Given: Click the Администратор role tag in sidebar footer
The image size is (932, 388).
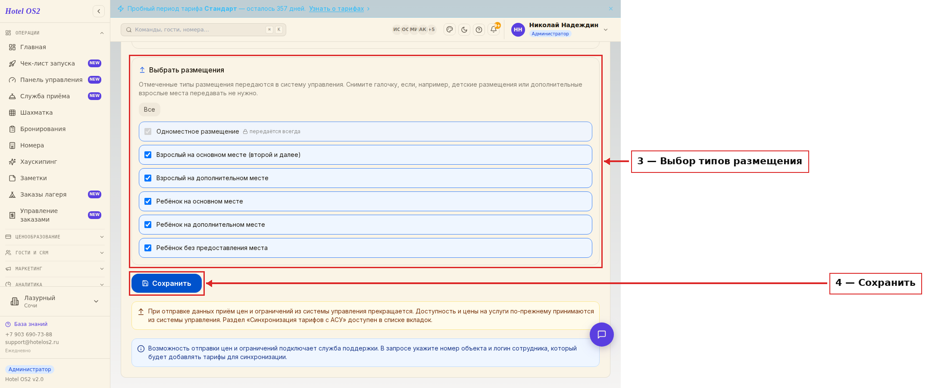Looking at the screenshot, I should click(x=30, y=369).
